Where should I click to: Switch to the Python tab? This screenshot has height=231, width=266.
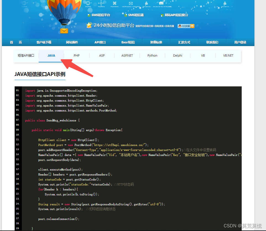[152, 55]
